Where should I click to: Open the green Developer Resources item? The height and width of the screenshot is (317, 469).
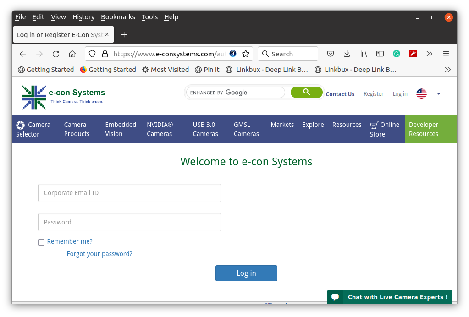click(x=430, y=129)
